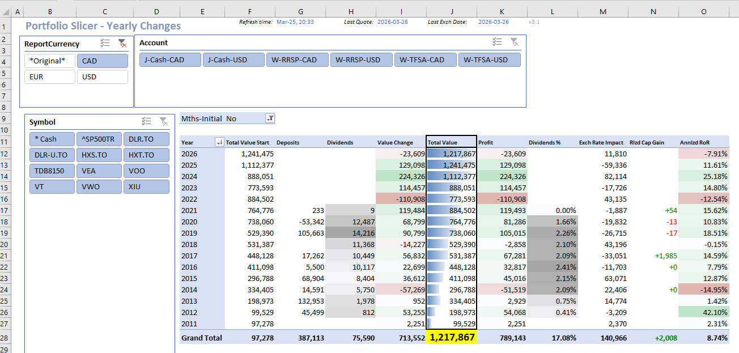The image size is (739, 353).
Task: Select the 2022 Total Value data bar cell
Action: coord(452,199)
